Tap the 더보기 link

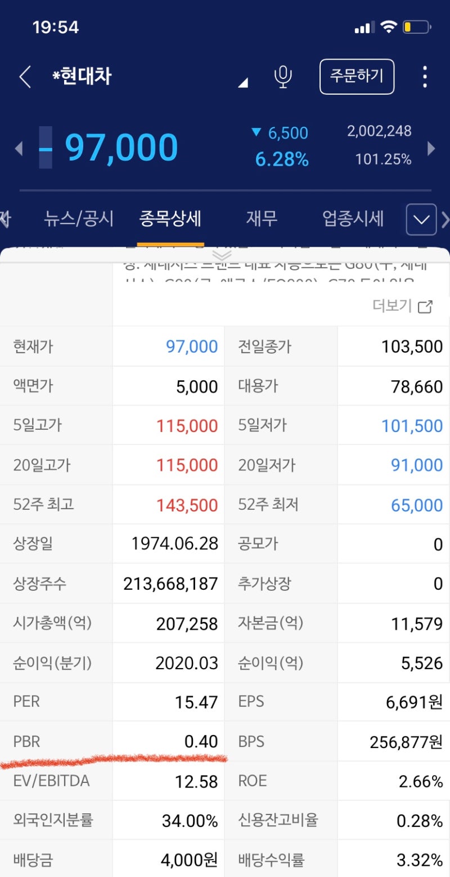coord(392,306)
